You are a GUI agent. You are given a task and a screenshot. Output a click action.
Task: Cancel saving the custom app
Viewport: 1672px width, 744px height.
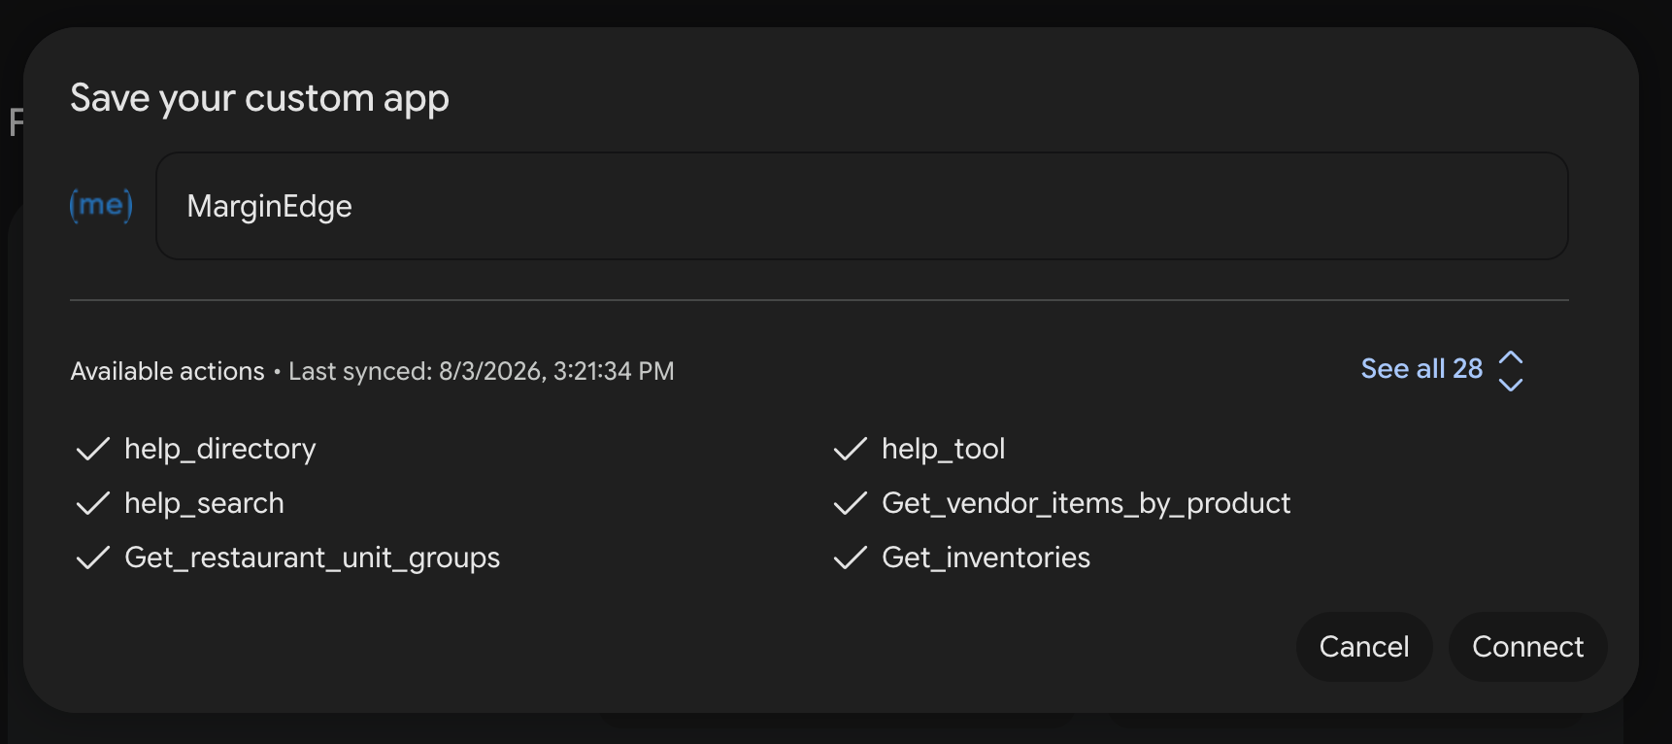coord(1364,647)
